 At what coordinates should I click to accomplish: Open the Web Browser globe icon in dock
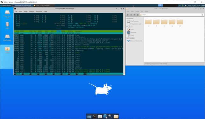(105, 116)
